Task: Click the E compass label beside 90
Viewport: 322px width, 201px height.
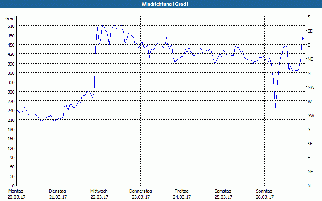Action: coord(309,158)
